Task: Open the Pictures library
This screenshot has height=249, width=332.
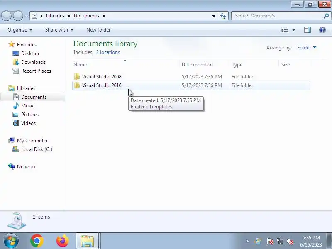Action: 30,115
